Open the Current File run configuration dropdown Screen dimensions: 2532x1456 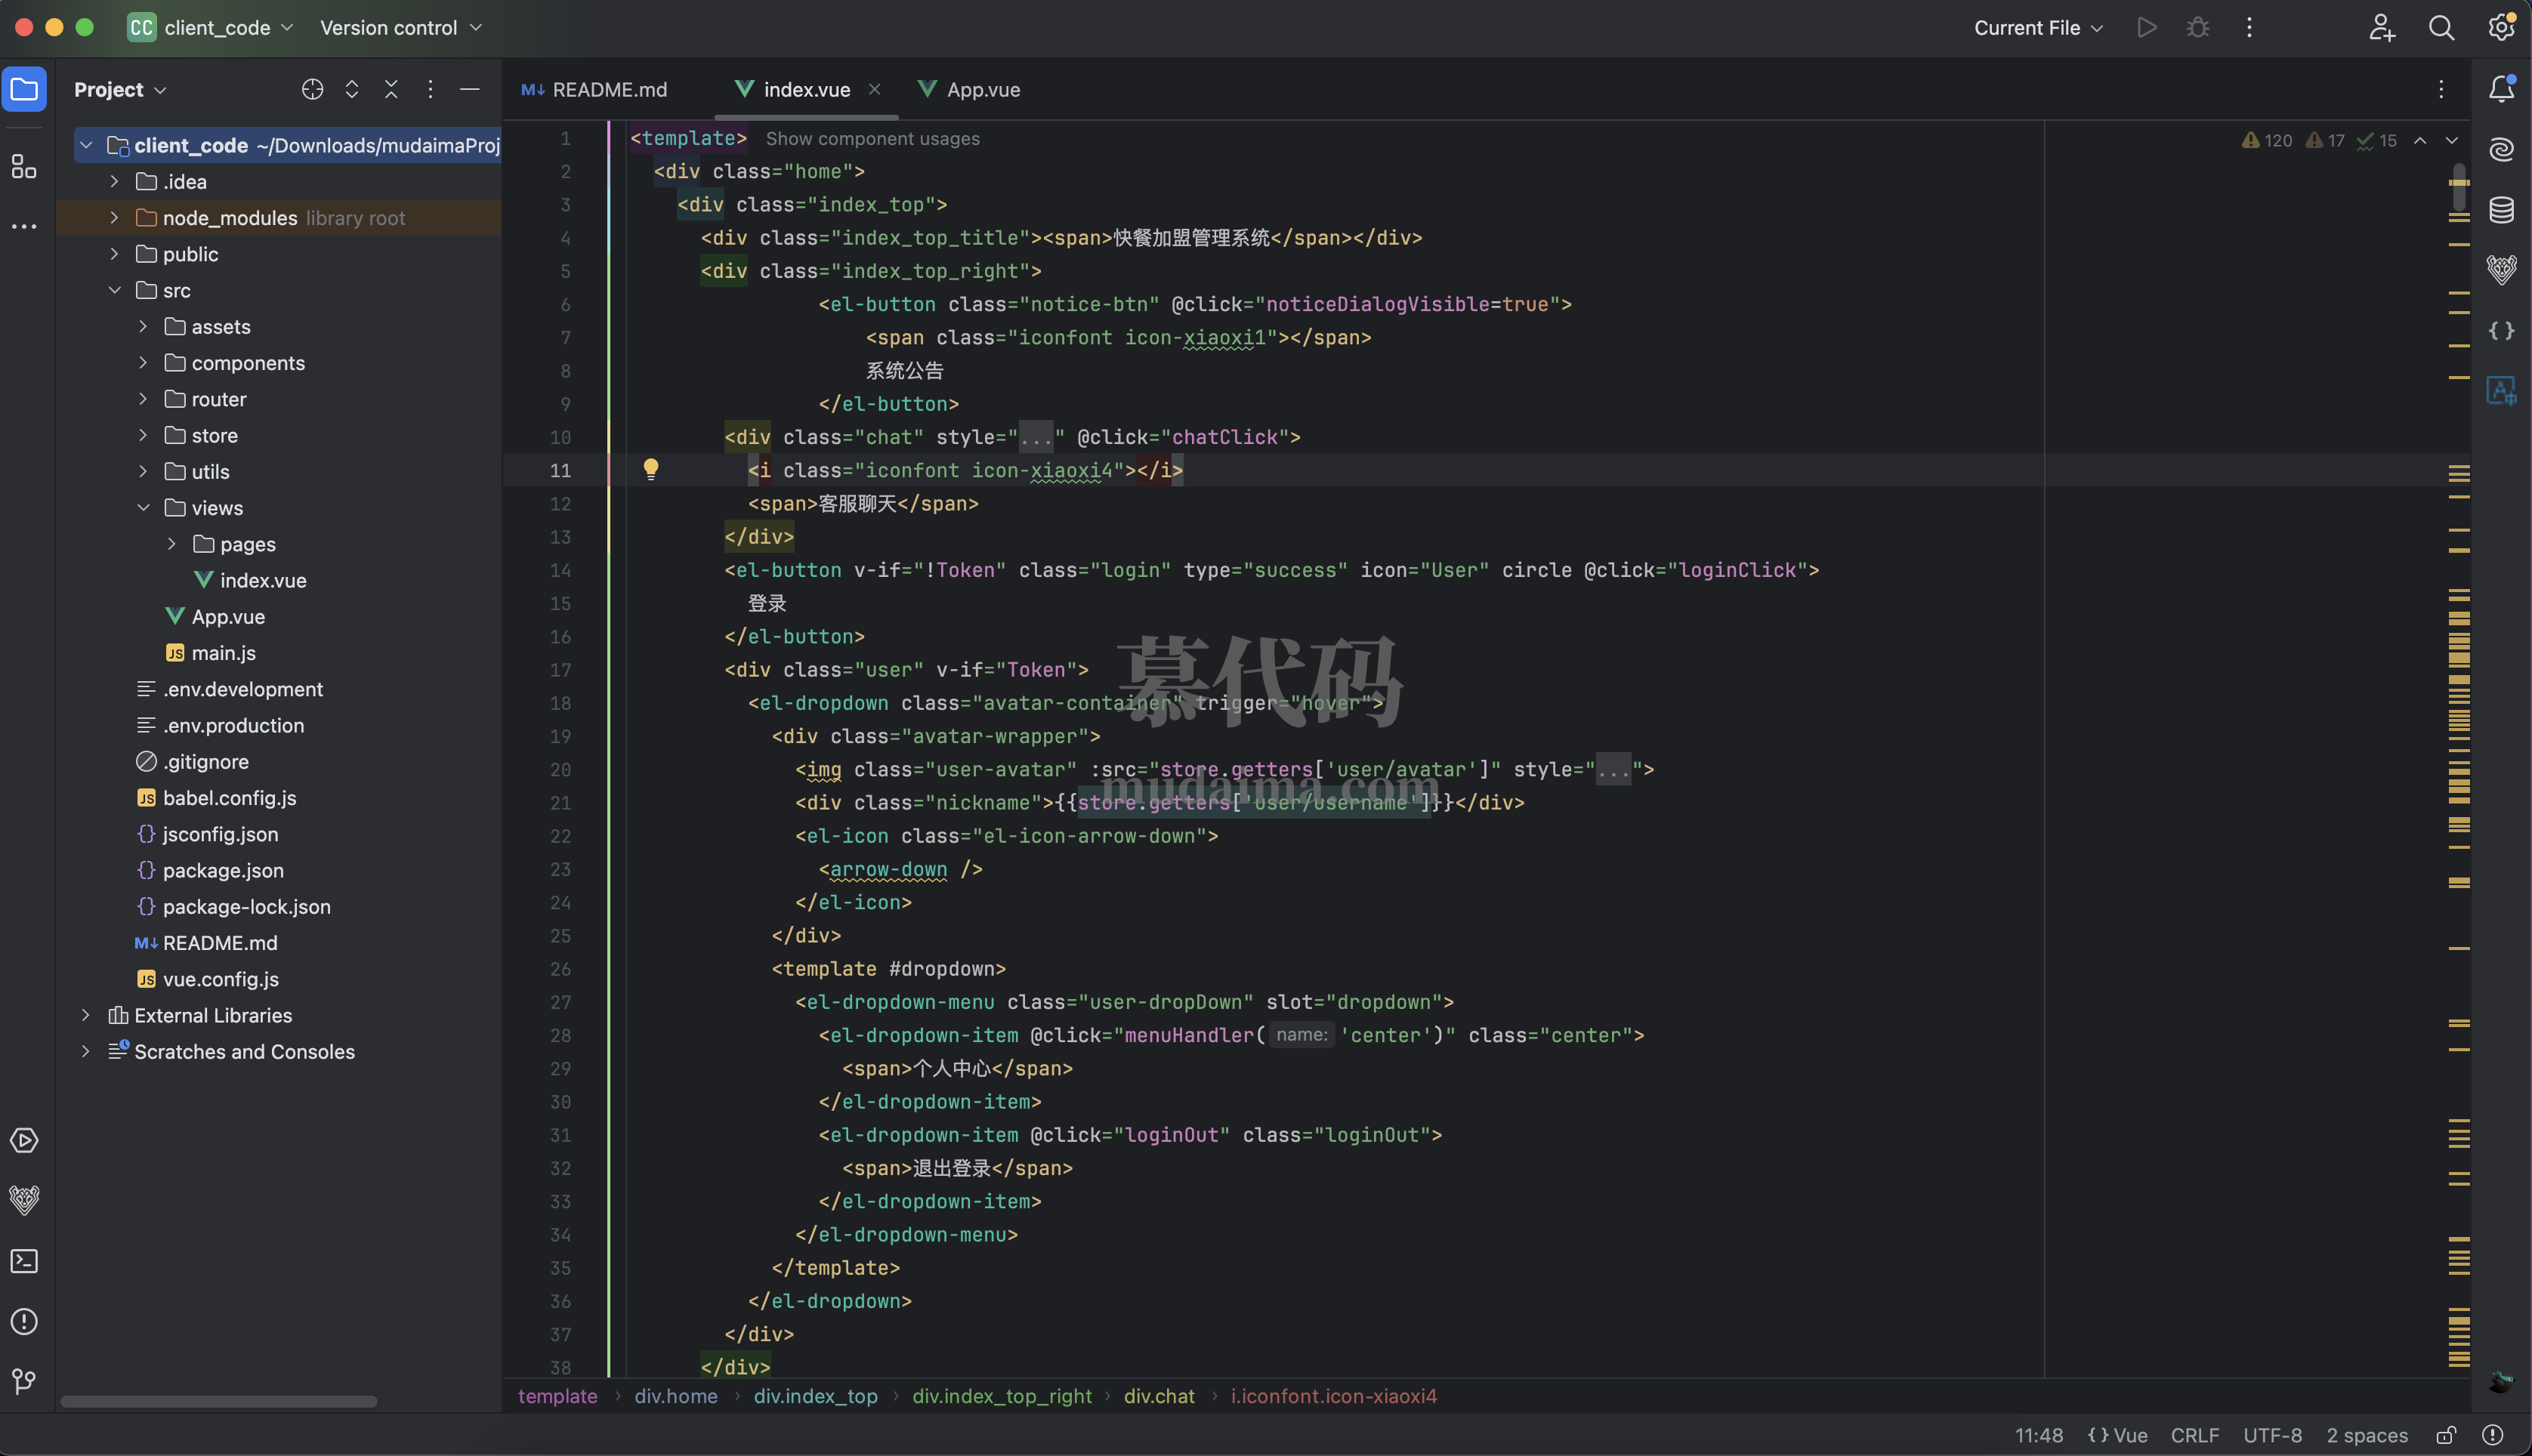tap(2037, 27)
